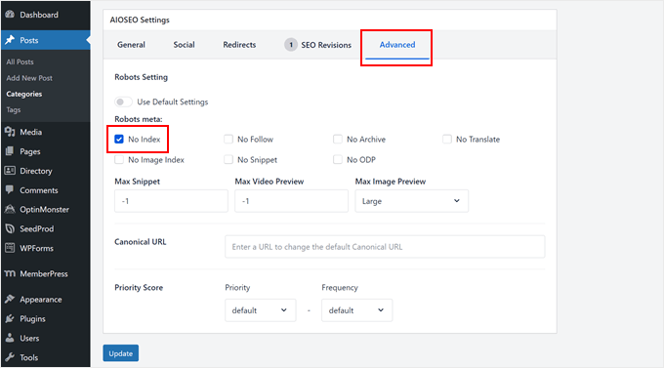Open the Max Image Preview dropdown
The image size is (664, 368).
(x=412, y=201)
